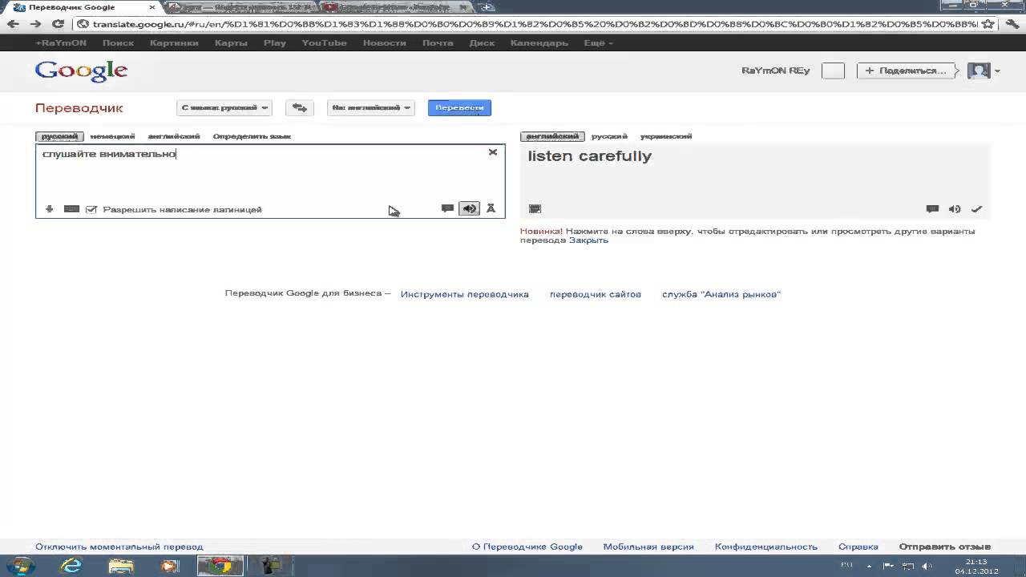Clear the source text with the X
The height and width of the screenshot is (577, 1026).
coord(493,152)
